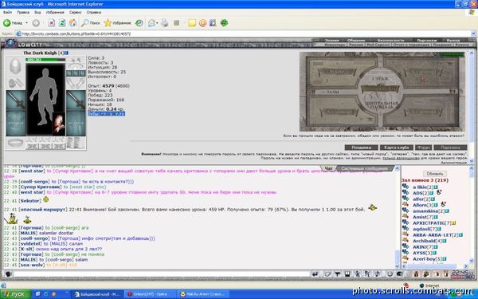The height and width of the screenshot is (299, 478).
Task: Click the eraser clear-chat icon
Action: click(x=327, y=273)
